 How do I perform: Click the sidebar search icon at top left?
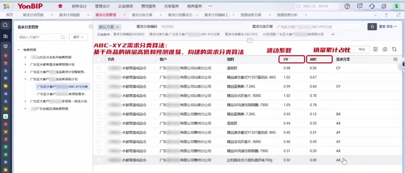[5, 25]
